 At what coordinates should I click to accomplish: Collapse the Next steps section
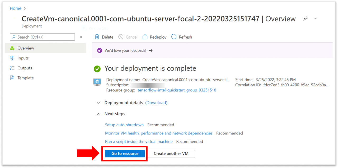(98, 114)
